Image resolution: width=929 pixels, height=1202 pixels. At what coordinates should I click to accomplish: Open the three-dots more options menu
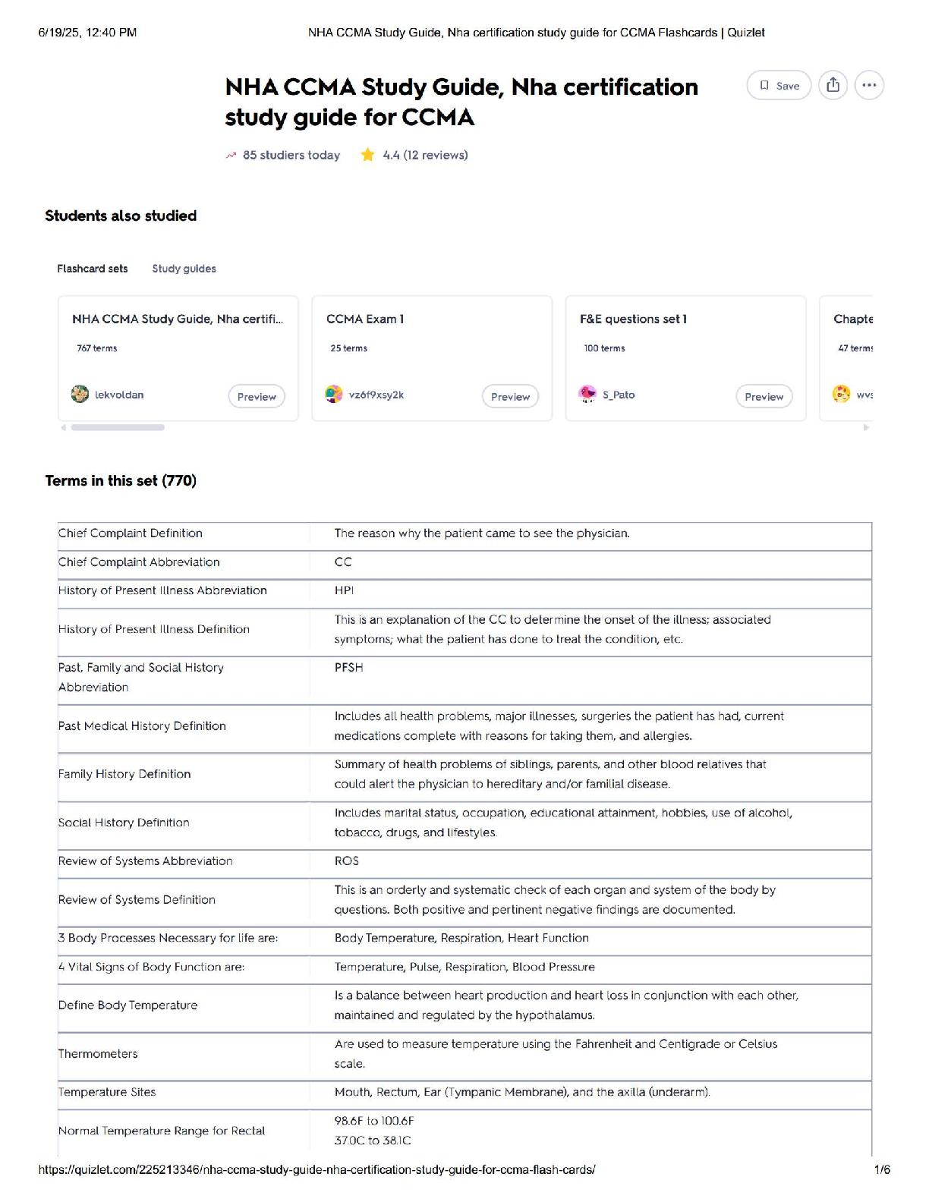click(869, 85)
